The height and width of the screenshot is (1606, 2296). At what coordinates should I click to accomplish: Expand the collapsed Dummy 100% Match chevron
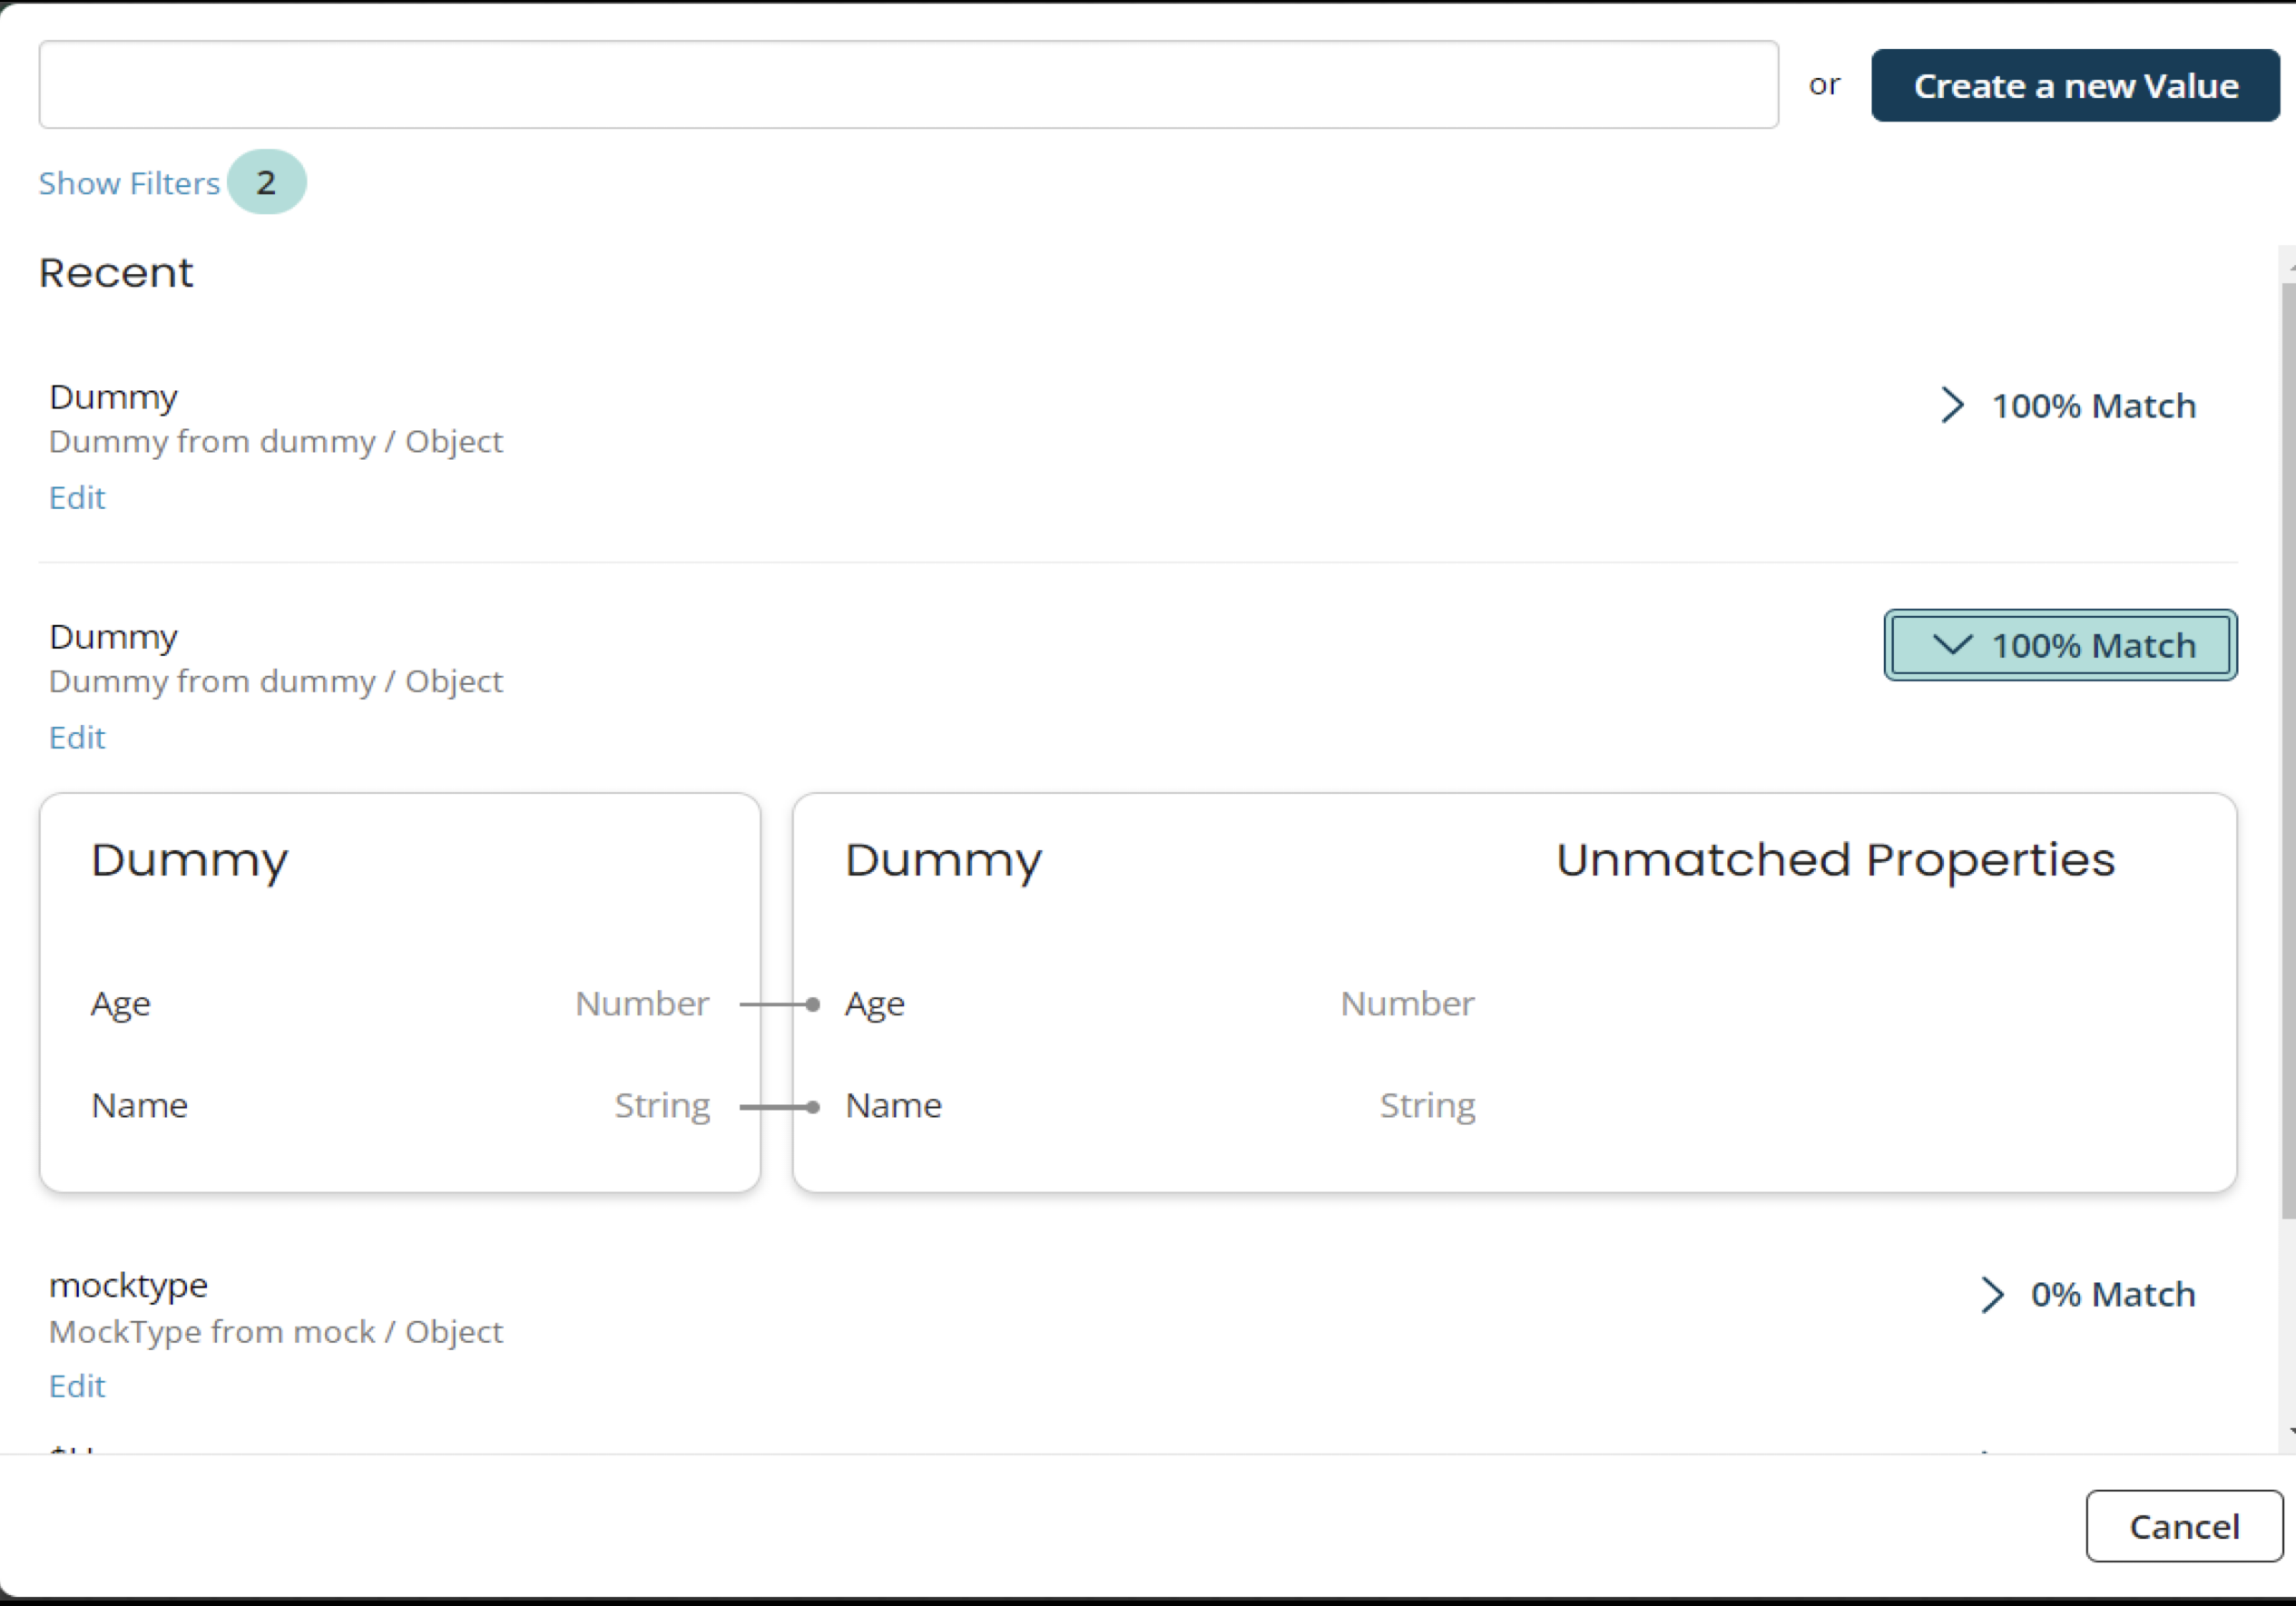click(1951, 405)
